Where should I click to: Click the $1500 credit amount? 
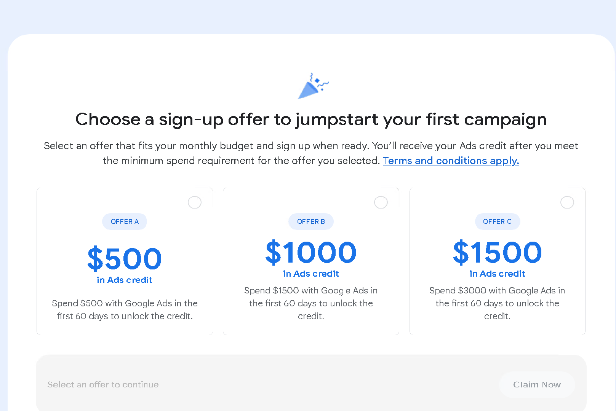pos(497,253)
